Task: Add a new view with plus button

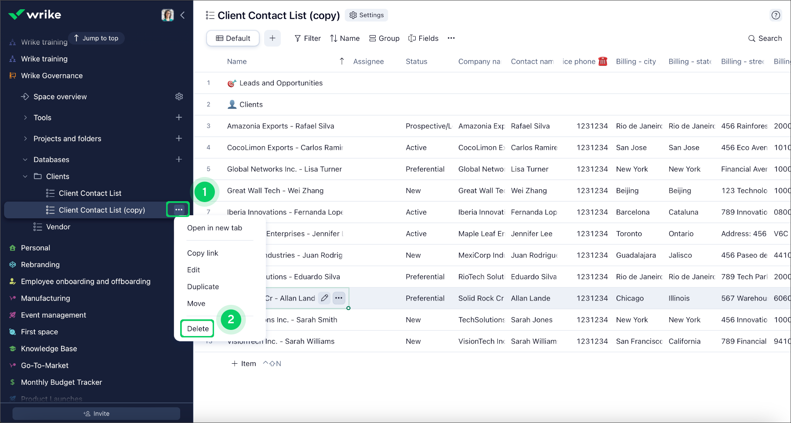Action: click(x=272, y=38)
